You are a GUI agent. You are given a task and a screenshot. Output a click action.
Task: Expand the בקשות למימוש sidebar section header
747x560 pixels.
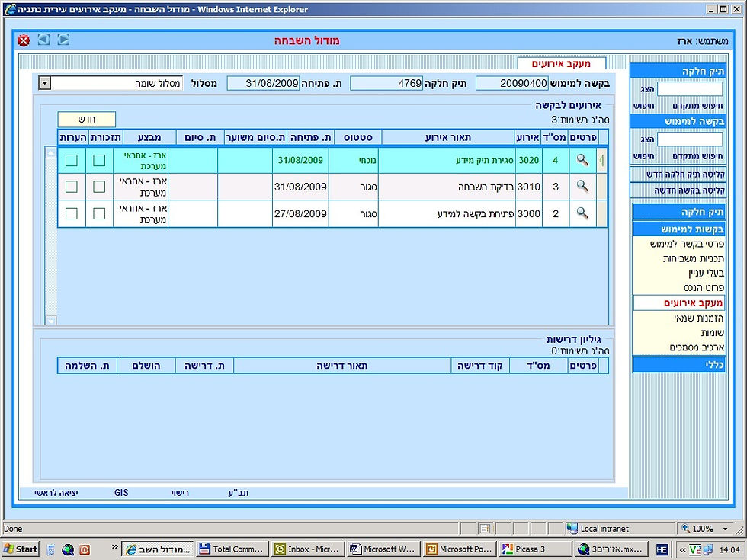(679, 229)
